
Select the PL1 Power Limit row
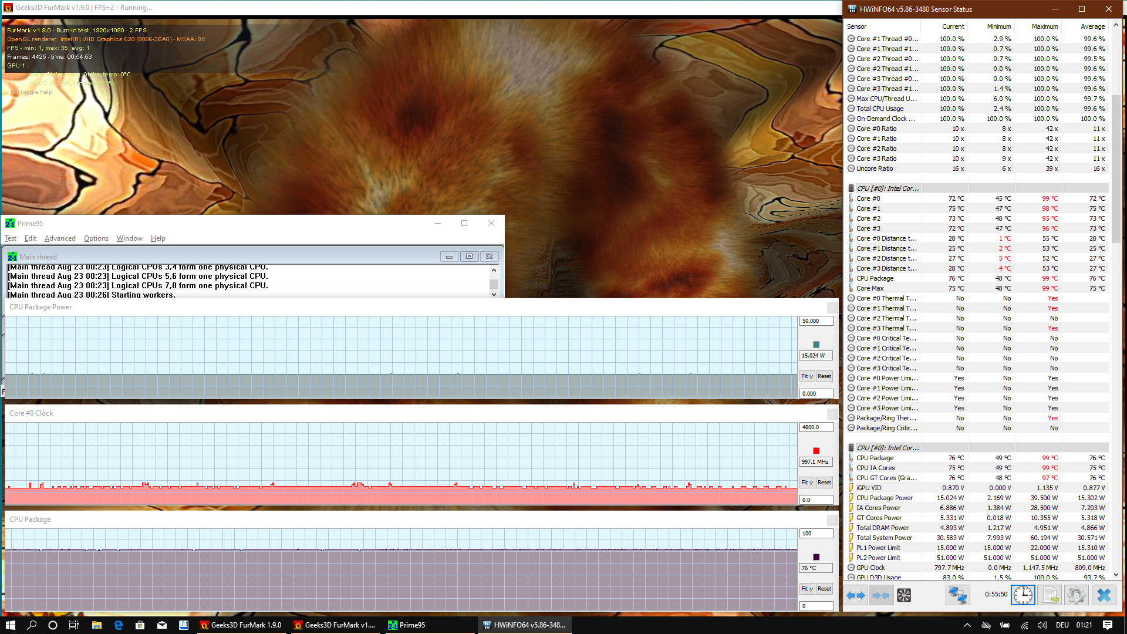[x=977, y=548]
